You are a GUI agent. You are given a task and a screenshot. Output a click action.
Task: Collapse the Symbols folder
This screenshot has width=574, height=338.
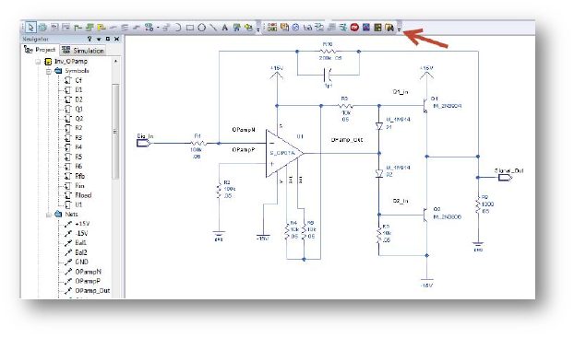click(x=48, y=71)
